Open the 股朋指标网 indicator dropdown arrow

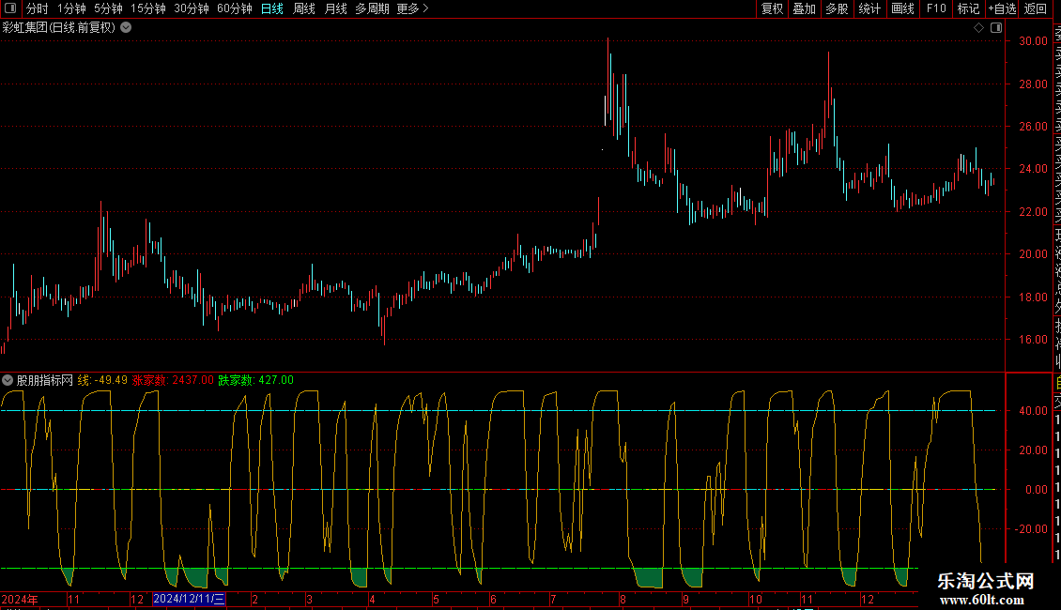(8, 380)
